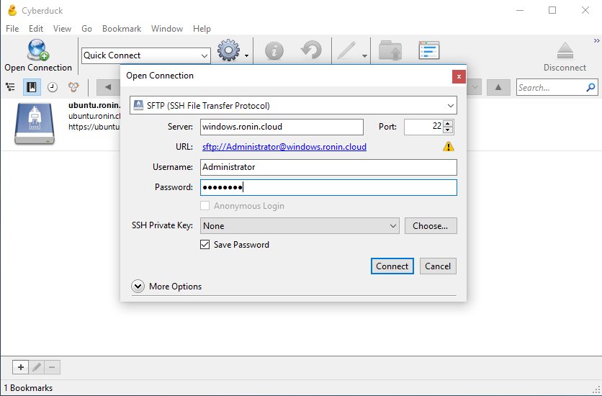The image size is (602, 396).
Task: Open the Edit menu
Action: coord(36,29)
